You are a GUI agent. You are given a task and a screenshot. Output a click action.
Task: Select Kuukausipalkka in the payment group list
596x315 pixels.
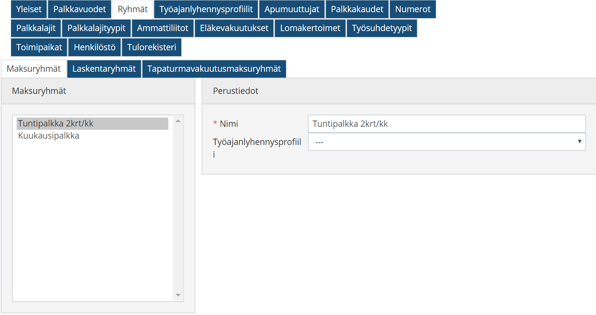pos(49,136)
